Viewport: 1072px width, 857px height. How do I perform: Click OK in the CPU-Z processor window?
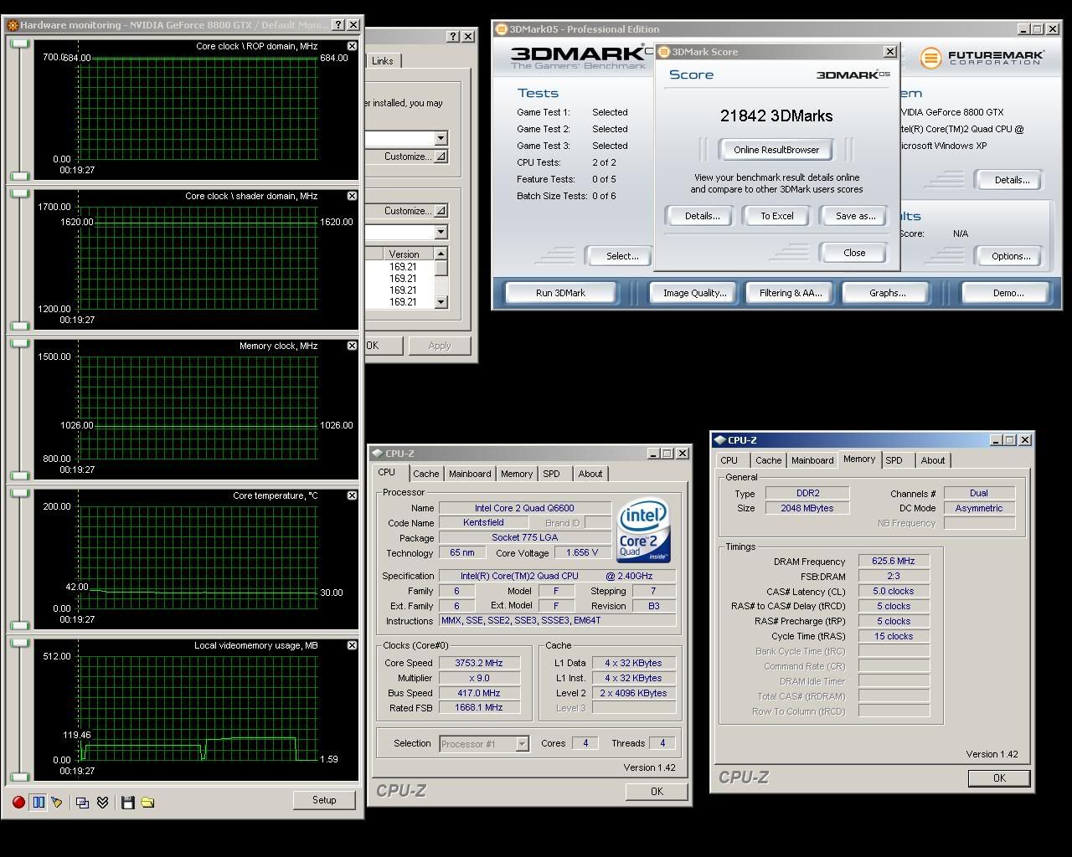(657, 791)
